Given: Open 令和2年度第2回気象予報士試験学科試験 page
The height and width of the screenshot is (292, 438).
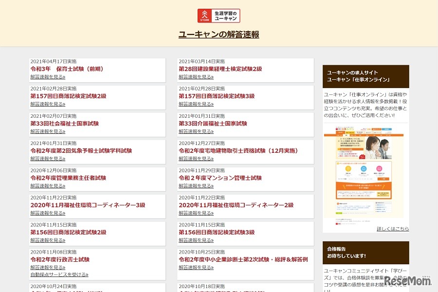Looking at the screenshot, I should pos(83,150).
